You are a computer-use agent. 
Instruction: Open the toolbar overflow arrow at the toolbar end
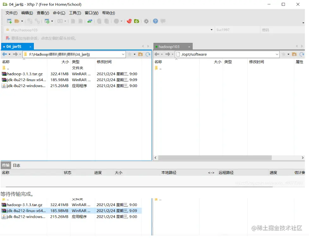pyautogui.click(x=303, y=23)
